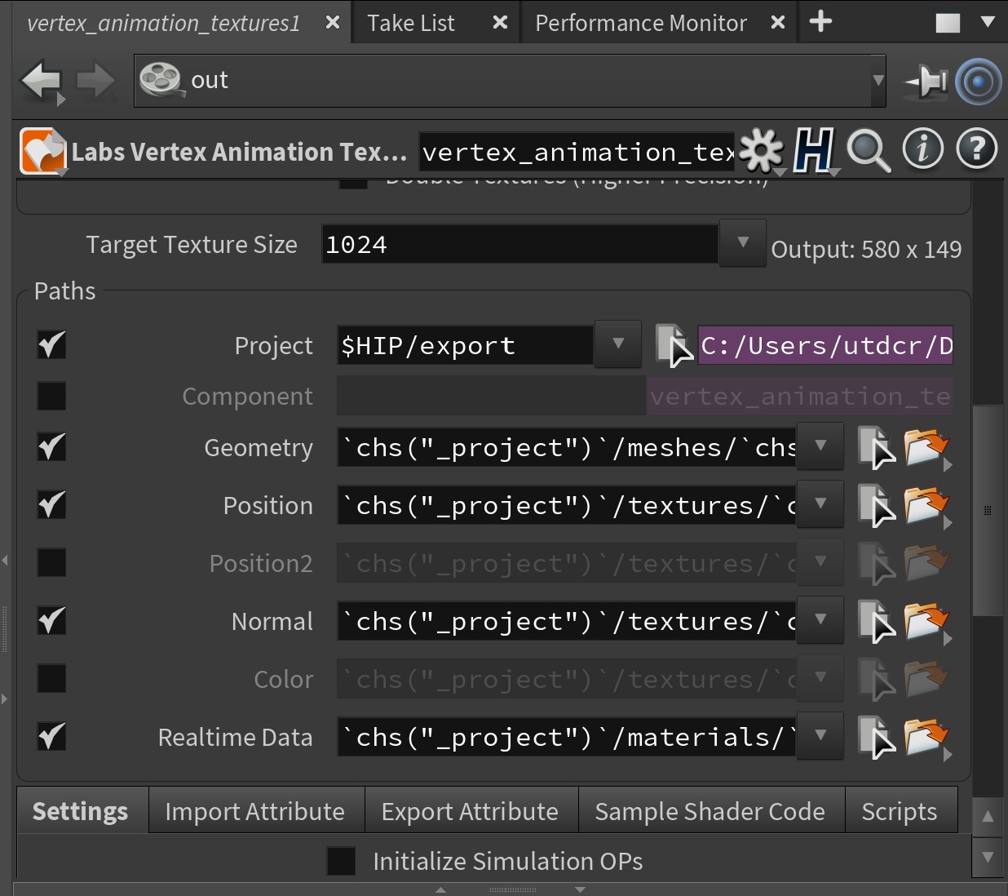1008x896 pixels.
Task: Go forward with the right arrow icon
Action: pyautogui.click(x=96, y=82)
